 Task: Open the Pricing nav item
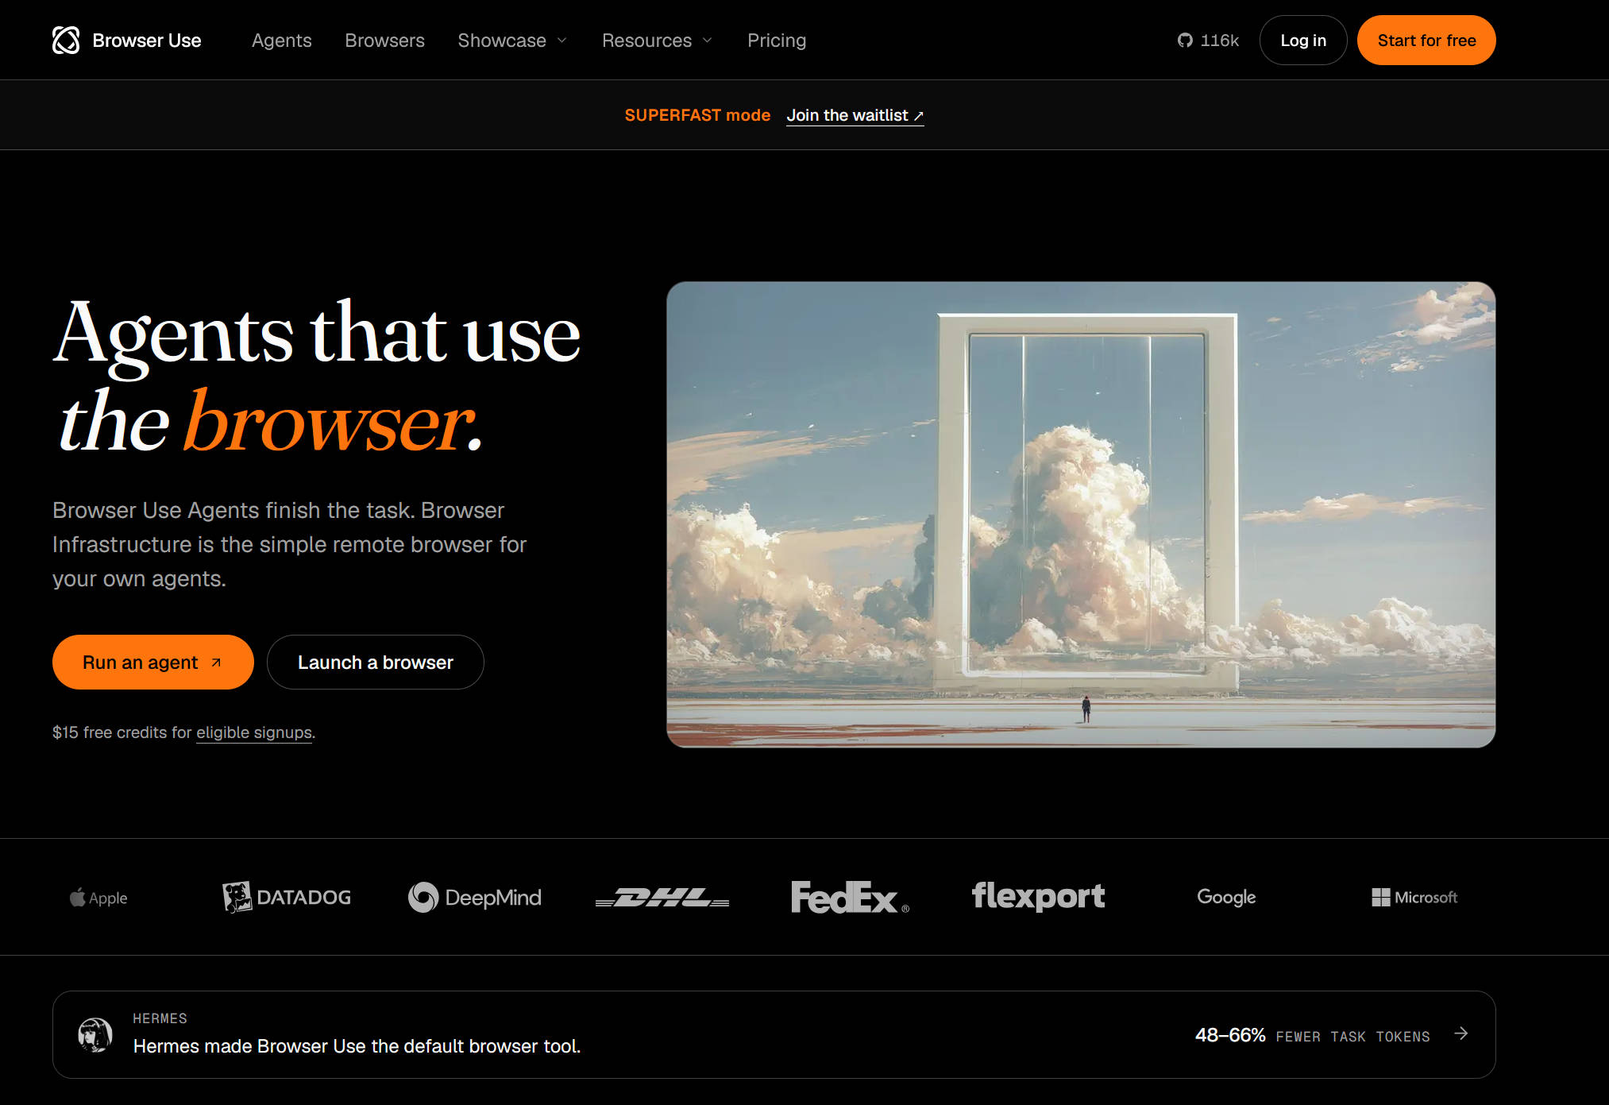777,41
